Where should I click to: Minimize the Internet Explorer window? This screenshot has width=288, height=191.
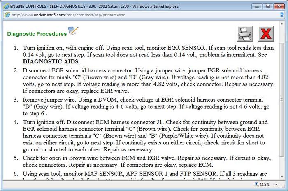[257, 7]
